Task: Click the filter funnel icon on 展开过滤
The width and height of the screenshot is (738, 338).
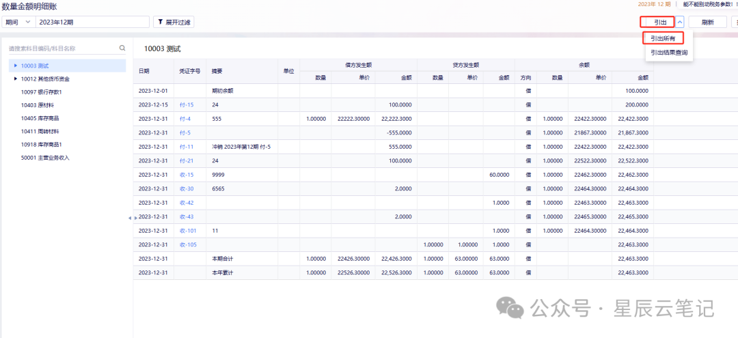Action: (160, 22)
